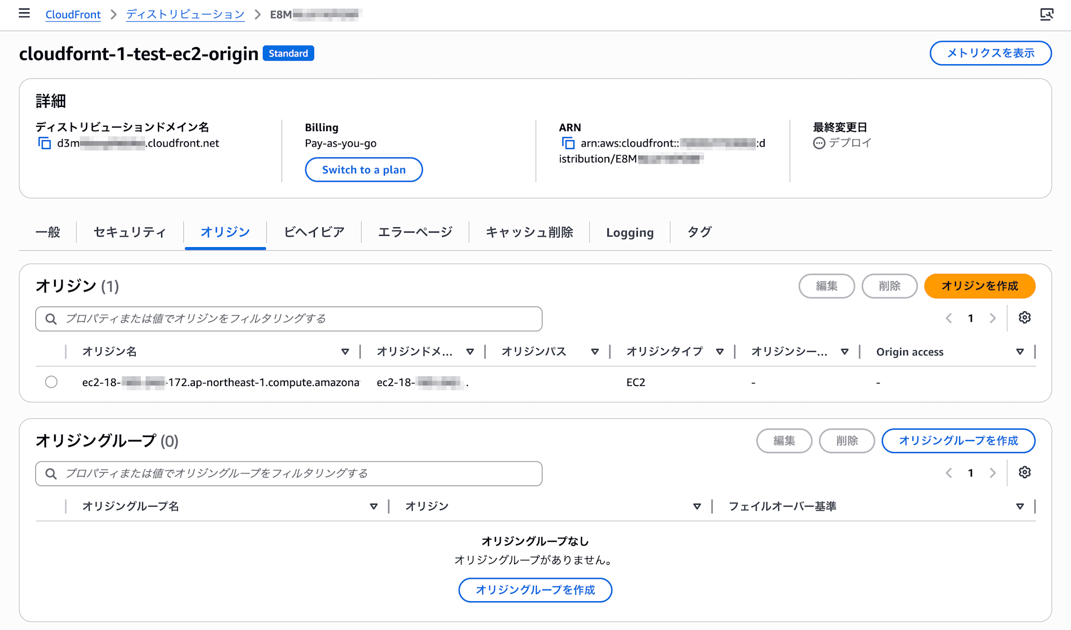Select the オリジン tab
This screenshot has height=630, width=1071.
coord(225,232)
